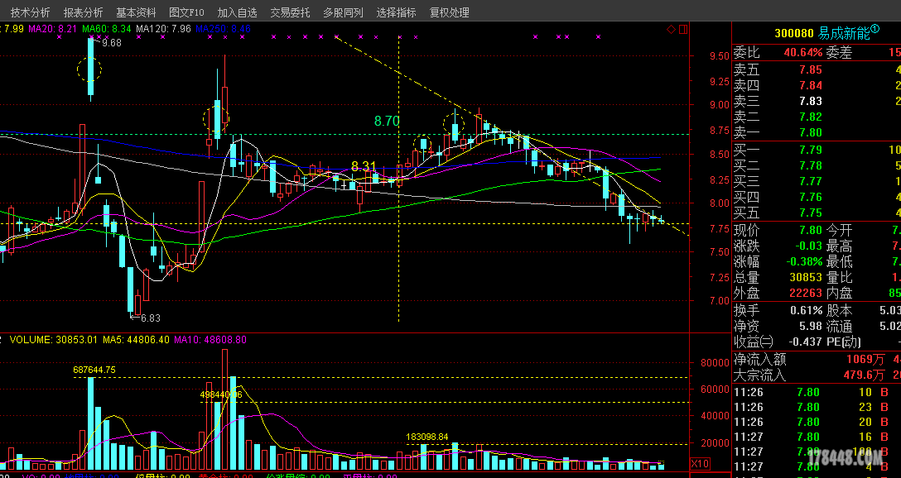Click the 买三 price 7.77
The height and width of the screenshot is (478, 901).
pyautogui.click(x=810, y=181)
